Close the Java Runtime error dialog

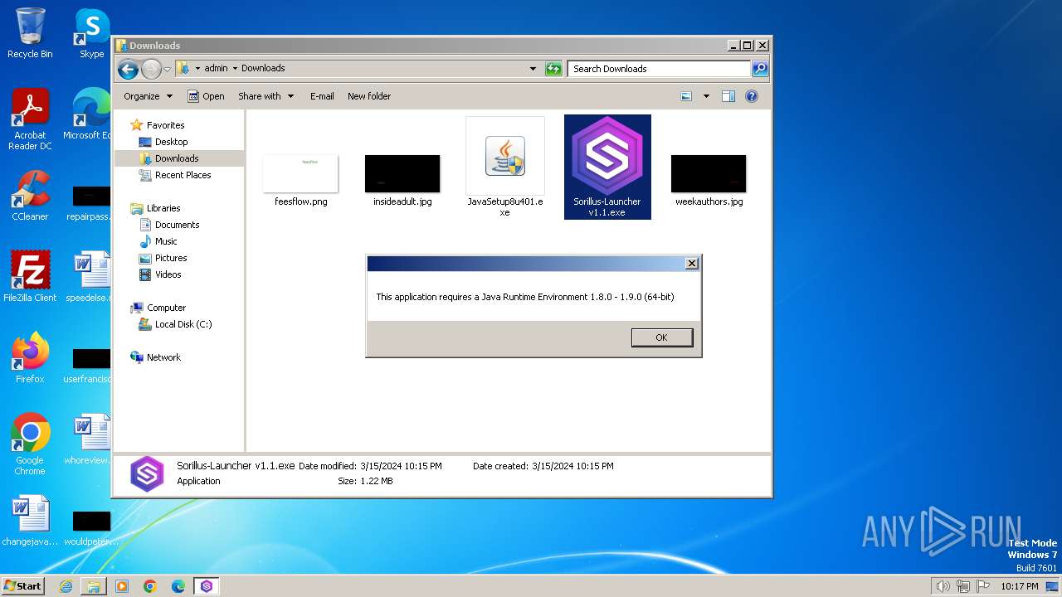pos(692,264)
